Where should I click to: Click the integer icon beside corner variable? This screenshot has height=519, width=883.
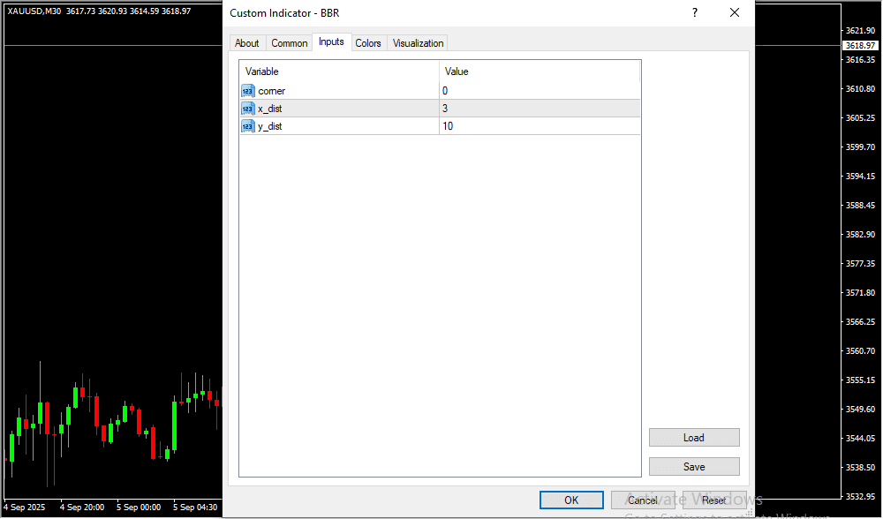[247, 91]
